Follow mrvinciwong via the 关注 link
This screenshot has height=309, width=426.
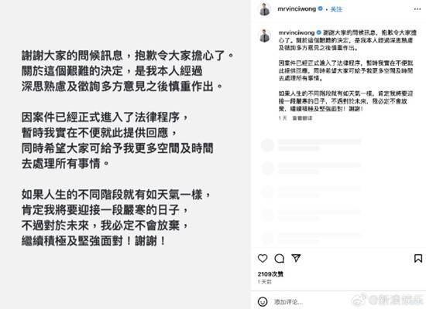coord(336,9)
